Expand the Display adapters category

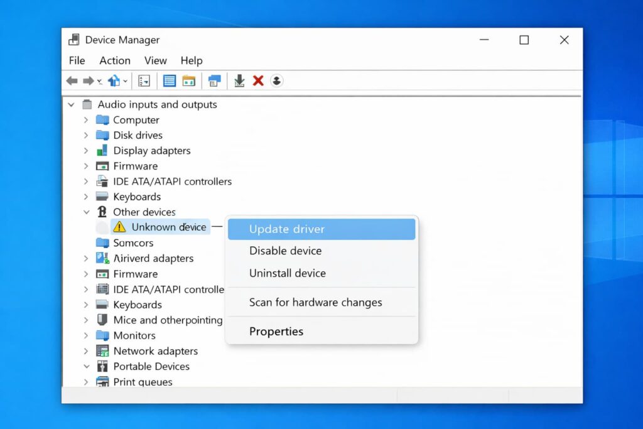[86, 151]
